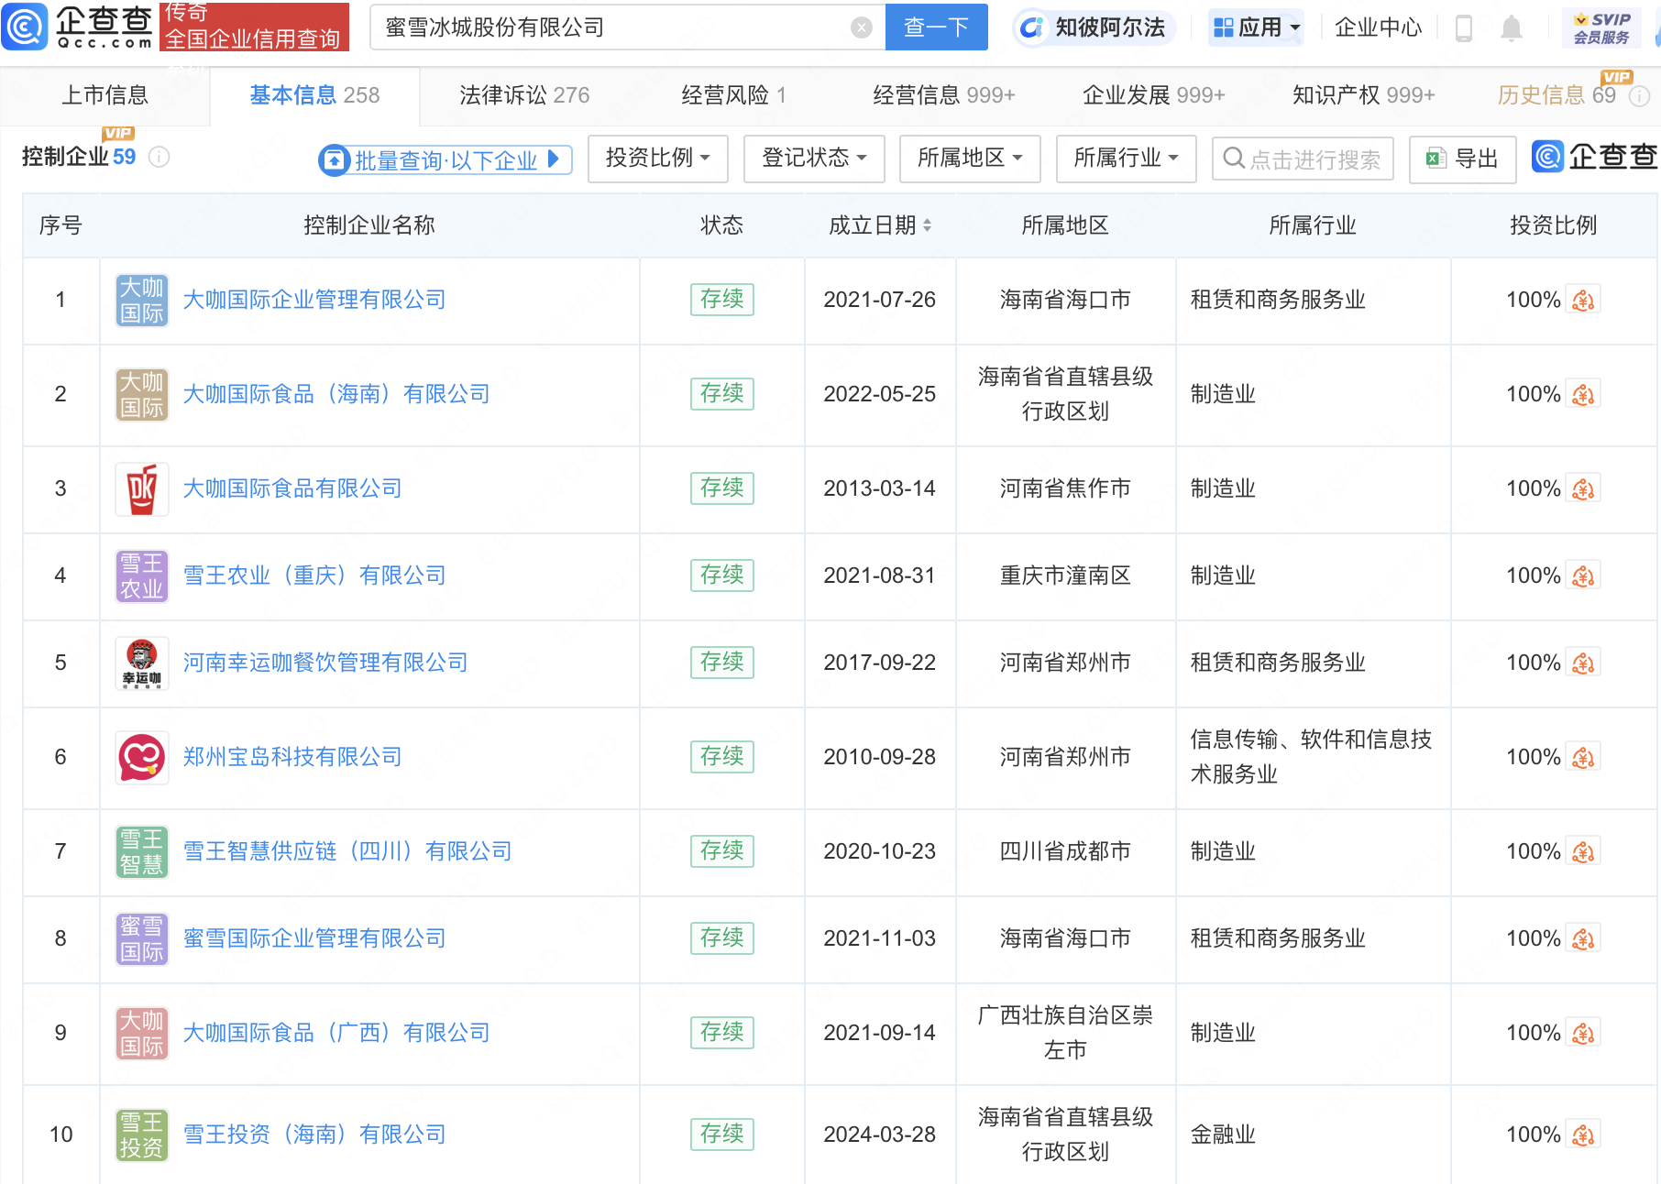The image size is (1661, 1184).
Task: Click the 郑州宝岛科技 heart logo
Action: (141, 757)
